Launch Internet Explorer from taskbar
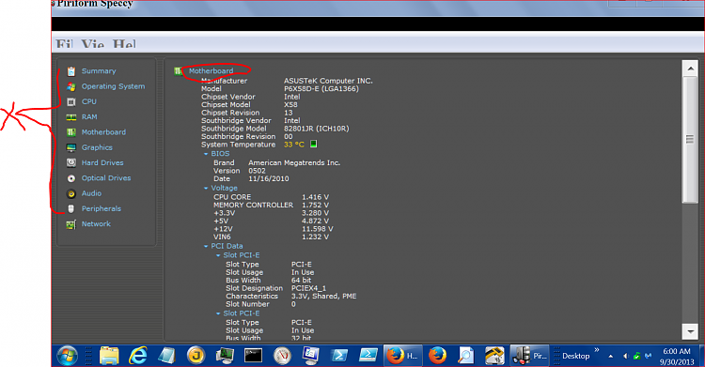Image resolution: width=705 pixels, height=367 pixels. 137,356
